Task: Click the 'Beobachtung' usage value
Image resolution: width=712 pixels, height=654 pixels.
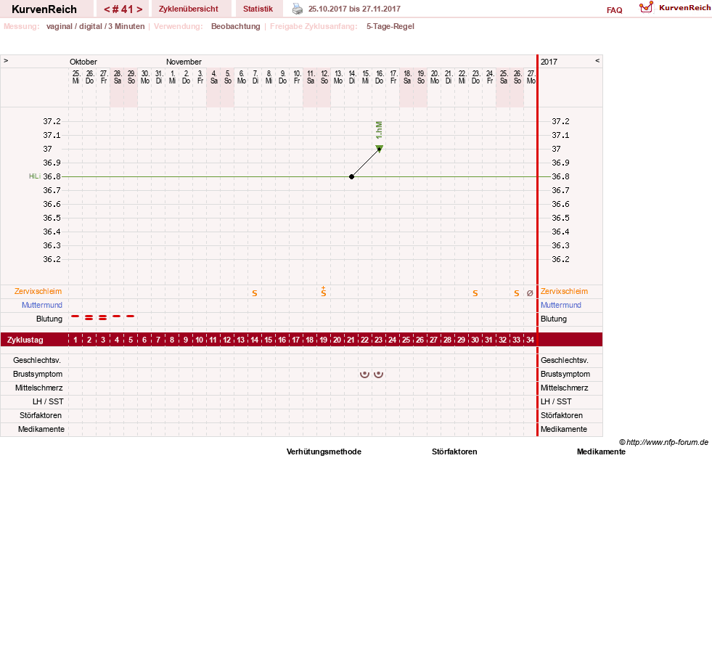Action: pyautogui.click(x=236, y=26)
